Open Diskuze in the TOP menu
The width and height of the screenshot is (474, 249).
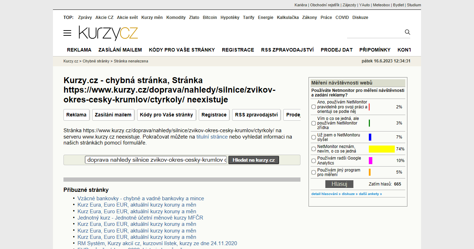tap(360, 18)
